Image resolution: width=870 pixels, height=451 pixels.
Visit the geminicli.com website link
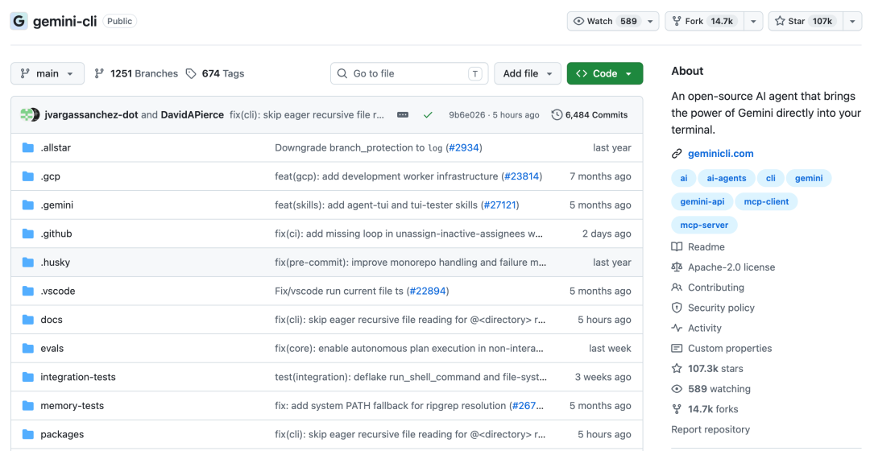(x=721, y=154)
